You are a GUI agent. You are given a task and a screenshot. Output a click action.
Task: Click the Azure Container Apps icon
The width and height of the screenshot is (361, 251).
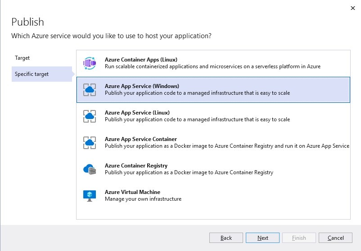pyautogui.click(x=90, y=63)
